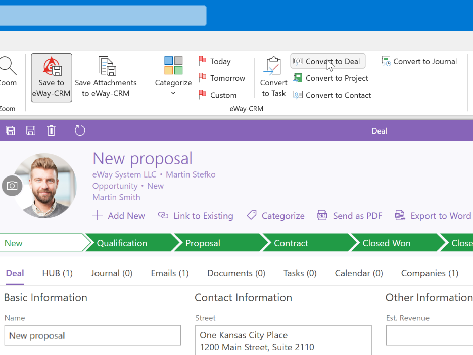This screenshot has height=355, width=473.
Task: Open the Companies (1) tab
Action: point(430,273)
